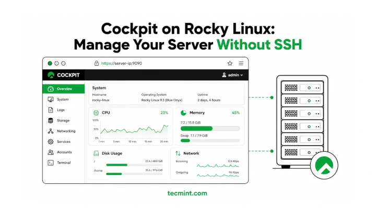Click the System monitor icon
The image size is (376, 211).
pos(51,100)
